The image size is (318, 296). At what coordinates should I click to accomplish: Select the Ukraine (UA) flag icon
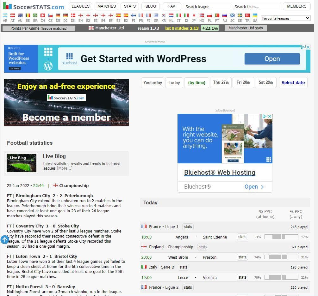pos(255,15)
